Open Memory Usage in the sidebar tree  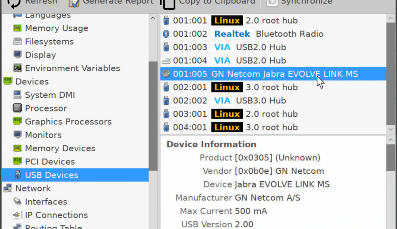click(x=57, y=28)
